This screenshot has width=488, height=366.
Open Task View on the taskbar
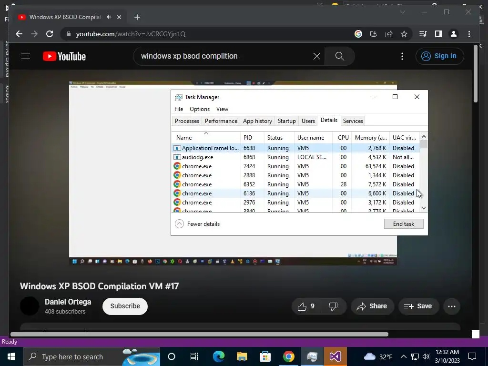tap(194, 356)
